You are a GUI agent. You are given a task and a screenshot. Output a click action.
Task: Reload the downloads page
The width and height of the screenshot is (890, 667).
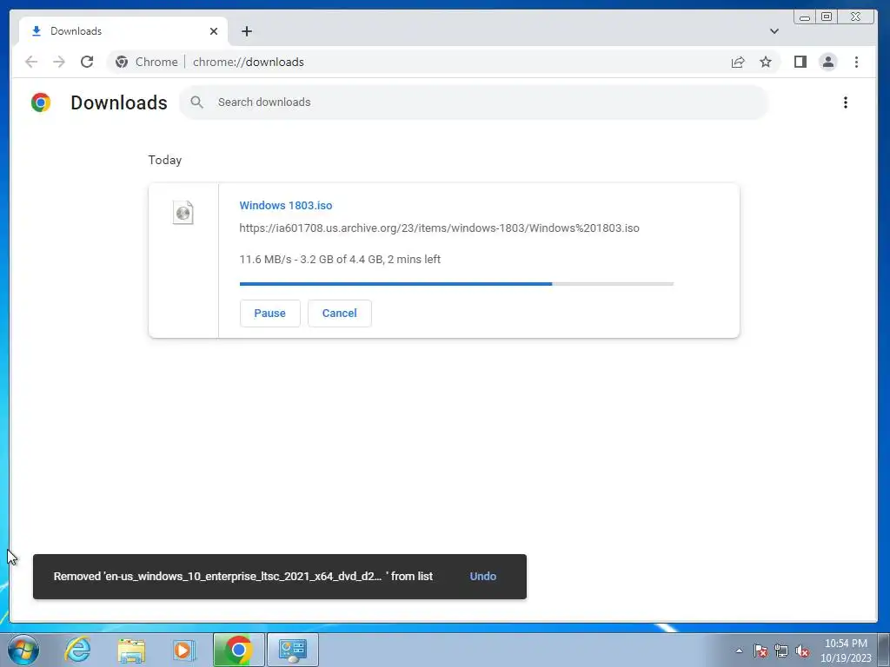(87, 62)
